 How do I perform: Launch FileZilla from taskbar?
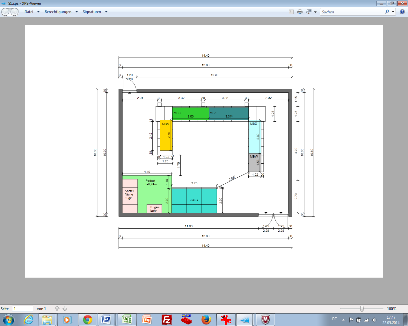167,320
